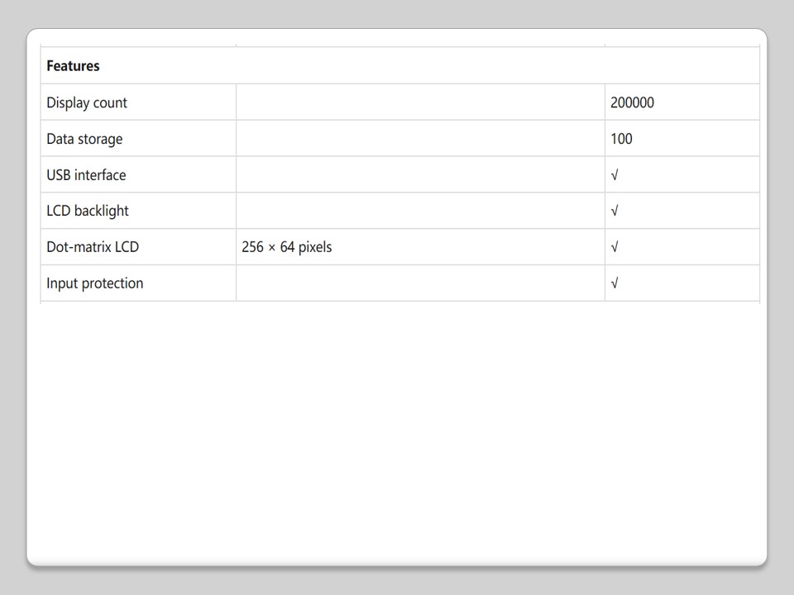Screen dimensions: 794x595
Task: Select empty middle cell in Data storage row
Action: [420, 139]
